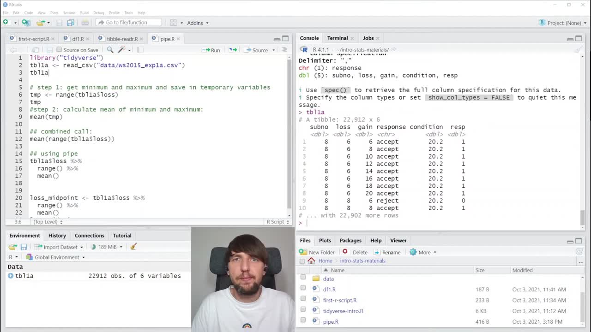
Task: Open the Packages tab
Action: (x=350, y=240)
